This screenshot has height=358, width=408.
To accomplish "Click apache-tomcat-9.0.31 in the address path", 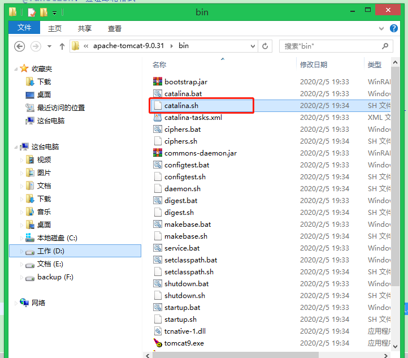I will click(x=128, y=46).
